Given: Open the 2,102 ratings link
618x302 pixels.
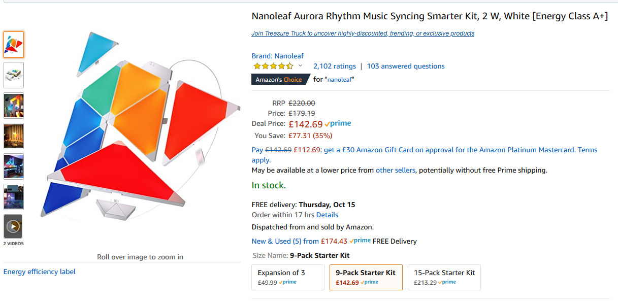Looking at the screenshot, I should (335, 66).
